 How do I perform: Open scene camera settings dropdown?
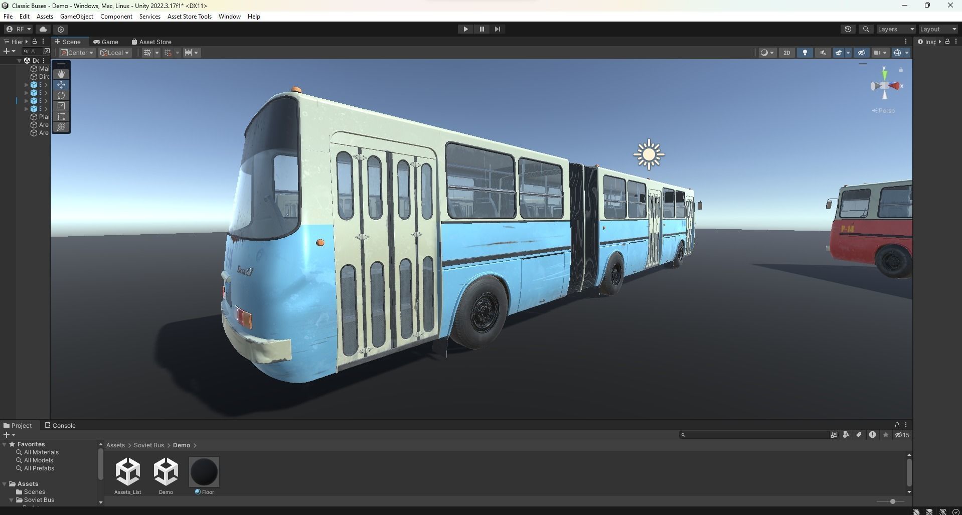[880, 53]
